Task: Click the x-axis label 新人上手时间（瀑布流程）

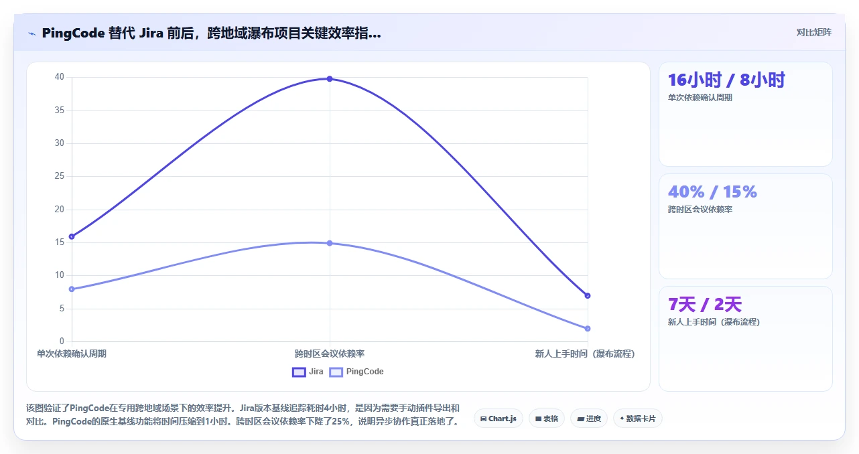Action: tap(584, 354)
